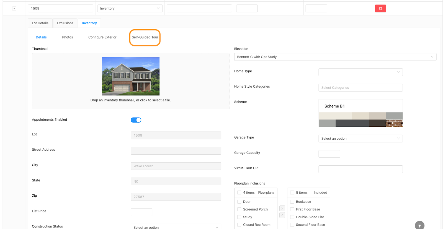Check the First Floor Base checkbox
This screenshot has width=443, height=229.
point(292,209)
